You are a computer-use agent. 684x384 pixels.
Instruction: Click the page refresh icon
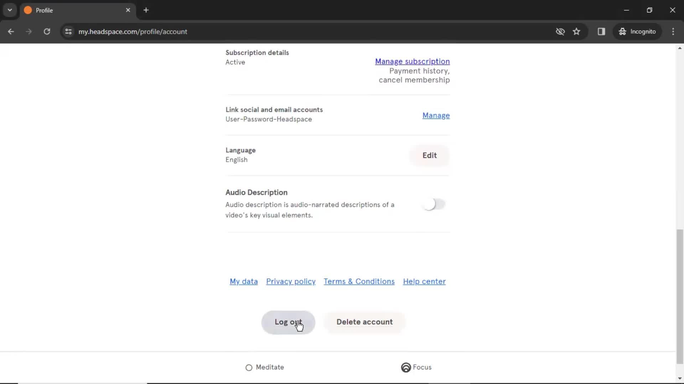coord(47,31)
